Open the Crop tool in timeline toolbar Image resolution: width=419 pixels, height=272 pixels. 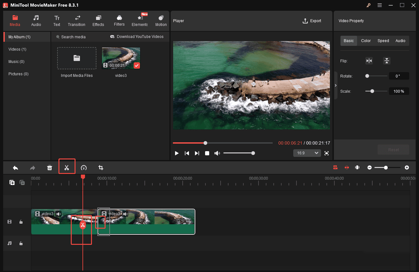point(101,167)
